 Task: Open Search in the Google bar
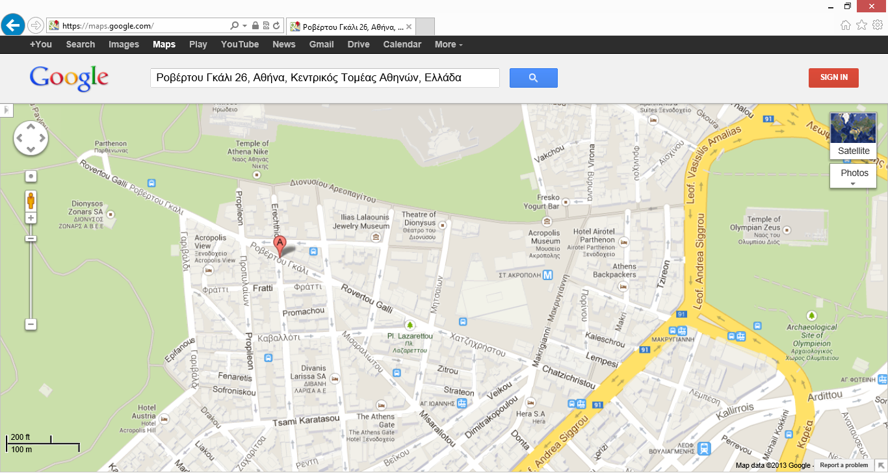81,44
